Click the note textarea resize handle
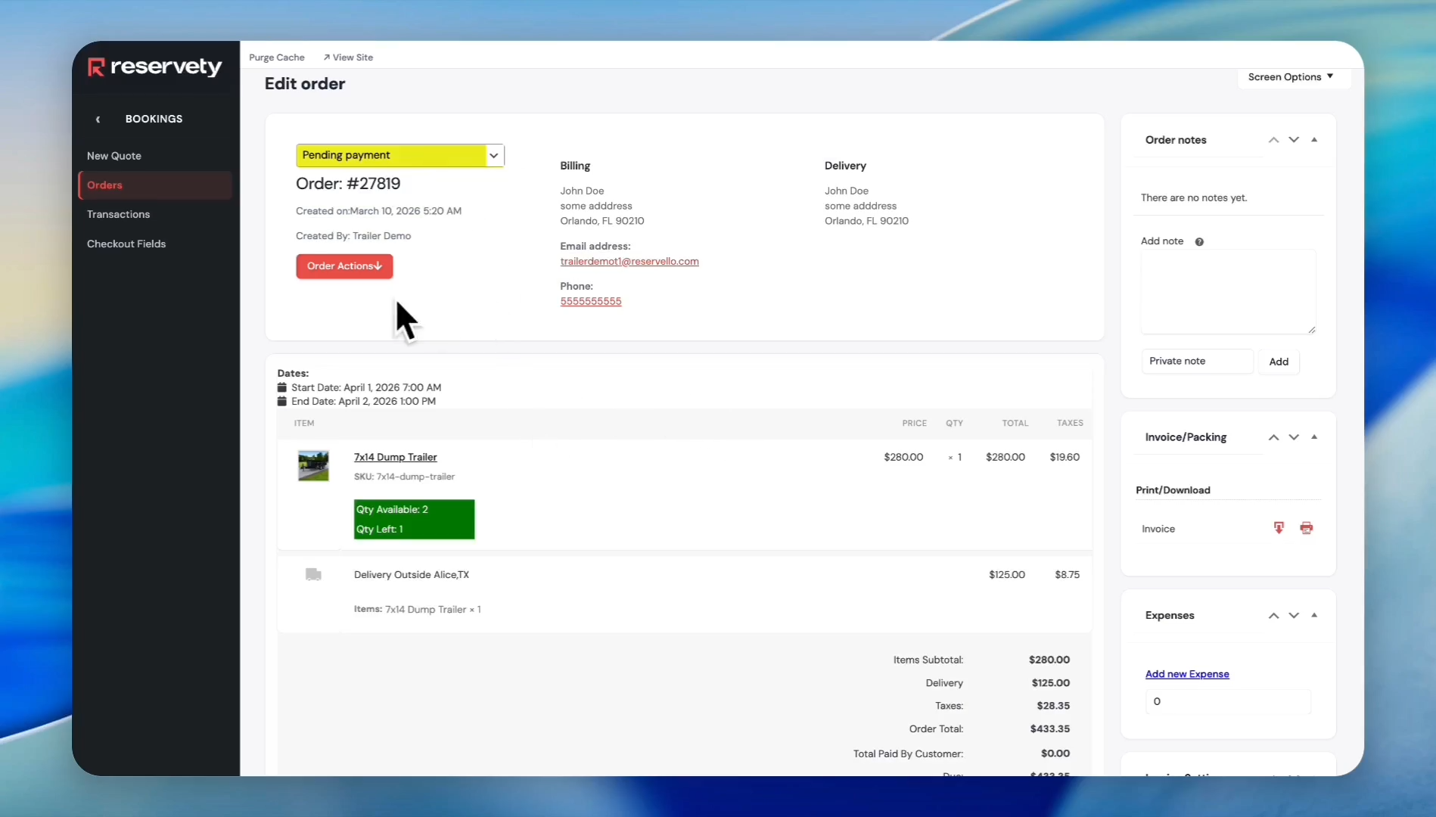This screenshot has height=817, width=1436. tap(1312, 330)
